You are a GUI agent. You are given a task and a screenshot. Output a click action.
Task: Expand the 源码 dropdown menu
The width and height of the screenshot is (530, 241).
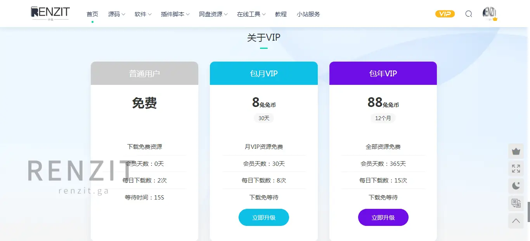pyautogui.click(x=116, y=14)
